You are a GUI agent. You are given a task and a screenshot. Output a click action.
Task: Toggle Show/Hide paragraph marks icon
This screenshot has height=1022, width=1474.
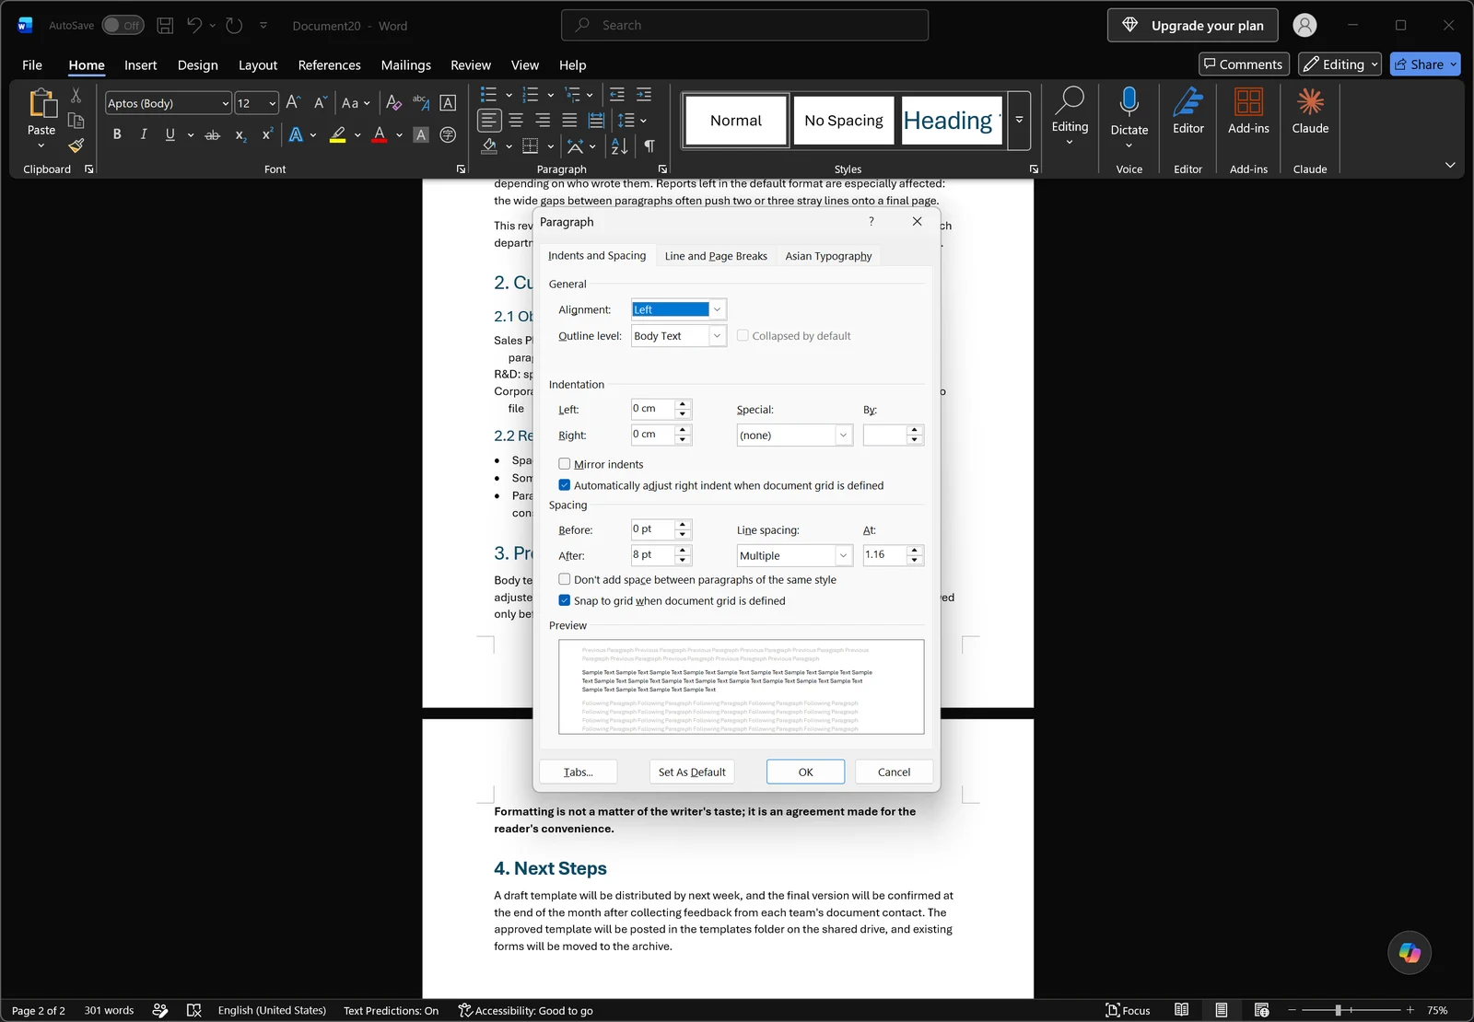tap(649, 145)
